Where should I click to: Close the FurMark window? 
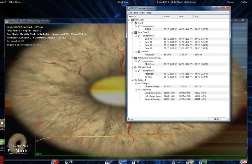pyautogui.click(x=243, y=20)
